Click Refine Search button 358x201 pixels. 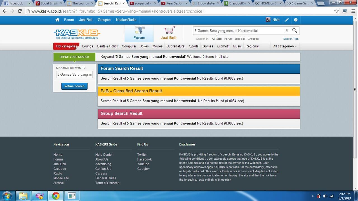(x=74, y=86)
